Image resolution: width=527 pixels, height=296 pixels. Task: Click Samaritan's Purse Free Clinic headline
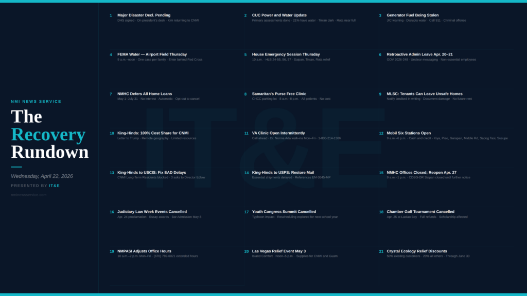pyautogui.click(x=279, y=94)
